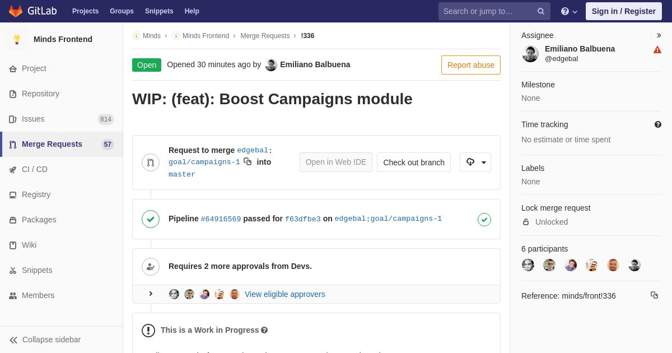The height and width of the screenshot is (353, 672).
Task: Click the assignee avatar in right sidebar
Action: point(530,54)
